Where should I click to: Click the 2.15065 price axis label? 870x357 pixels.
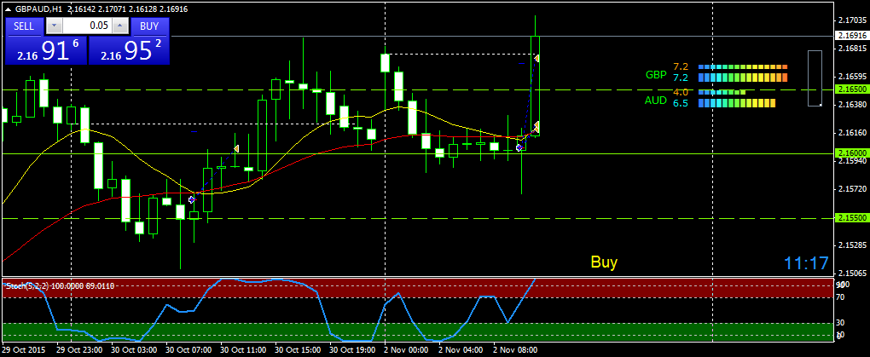tap(853, 274)
